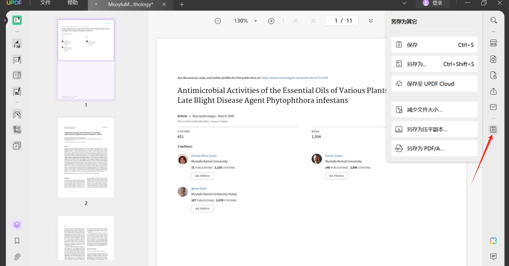Click the Mustafa Kemal University Hatay text
Screen dimensions: 509x266
pyautogui.click(x=213, y=194)
